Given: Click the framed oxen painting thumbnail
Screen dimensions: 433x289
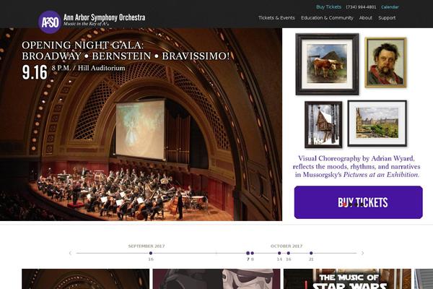Looking at the screenshot, I should 327,64.
